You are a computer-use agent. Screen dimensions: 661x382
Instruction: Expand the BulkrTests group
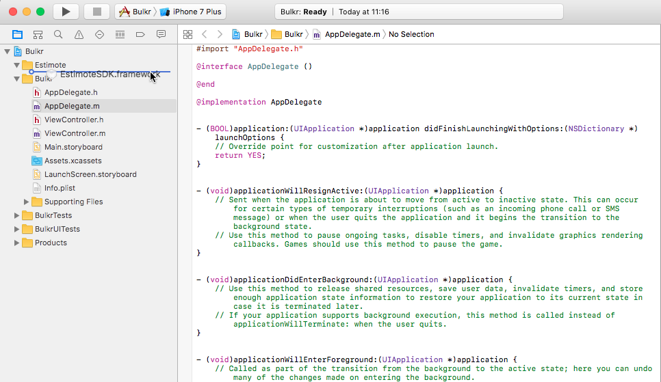[16, 216]
